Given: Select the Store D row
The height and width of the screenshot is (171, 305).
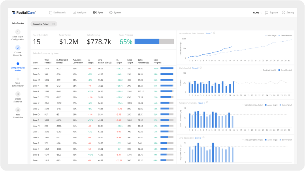Looking at the screenshot, I should [103, 103].
